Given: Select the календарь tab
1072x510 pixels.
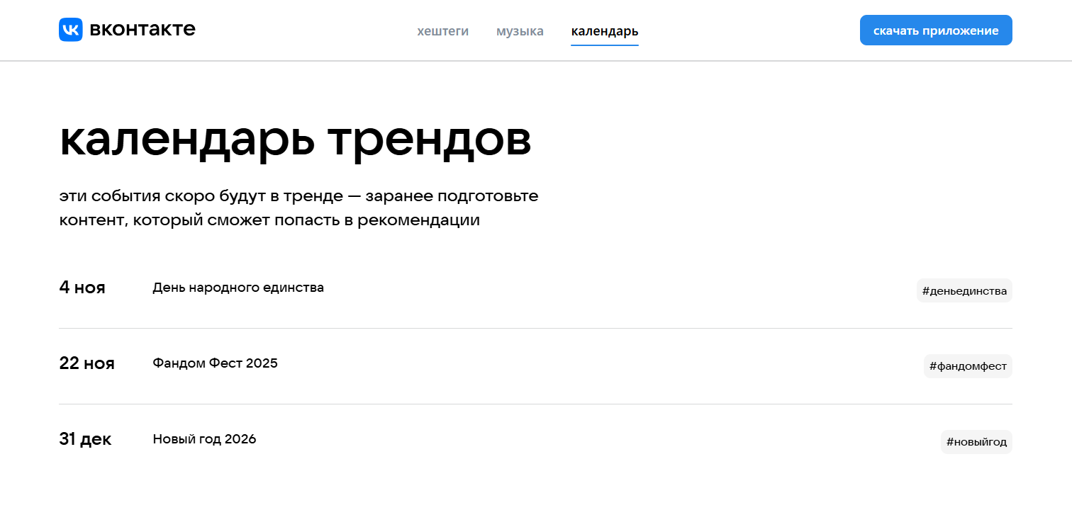Looking at the screenshot, I should 604,31.
